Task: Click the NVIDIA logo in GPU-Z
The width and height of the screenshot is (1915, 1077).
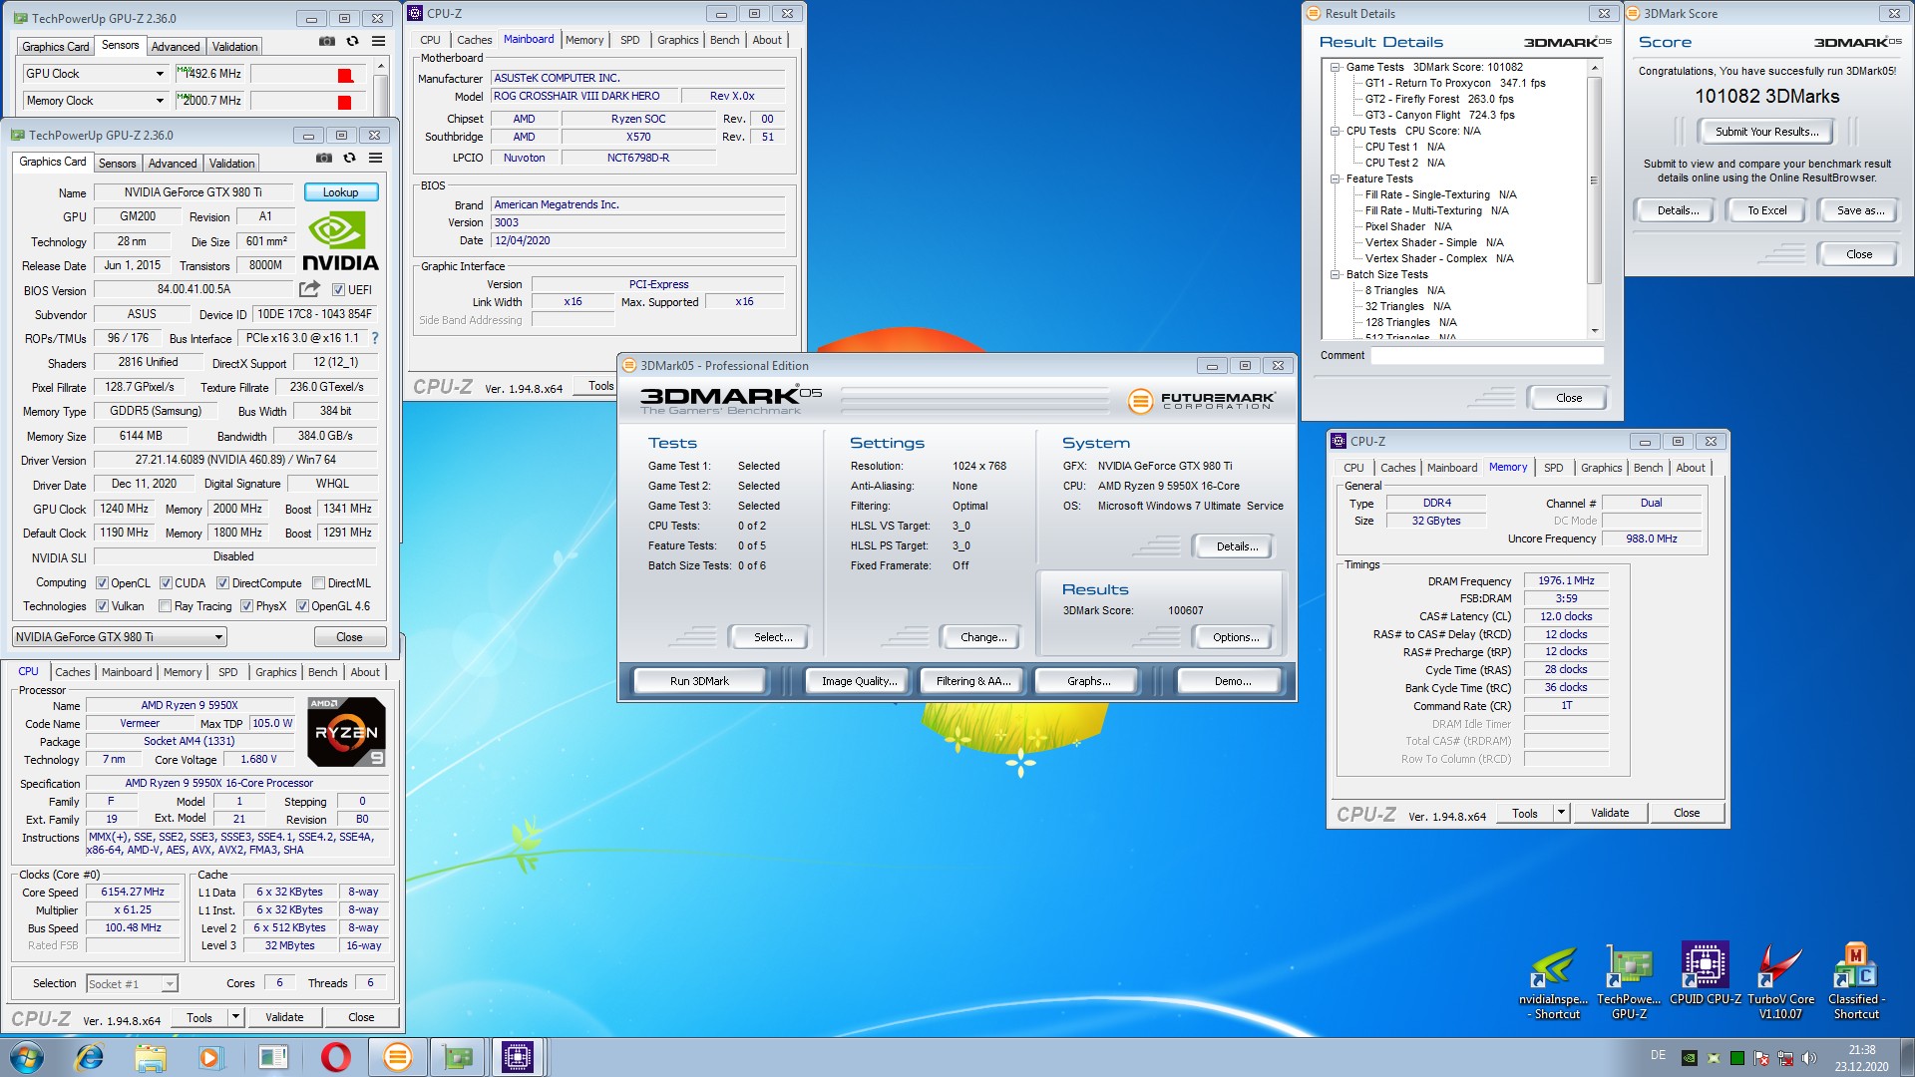Action: [x=340, y=240]
